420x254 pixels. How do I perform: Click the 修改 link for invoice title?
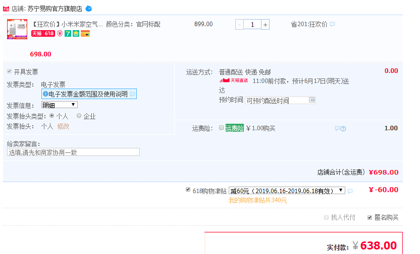coord(63,126)
